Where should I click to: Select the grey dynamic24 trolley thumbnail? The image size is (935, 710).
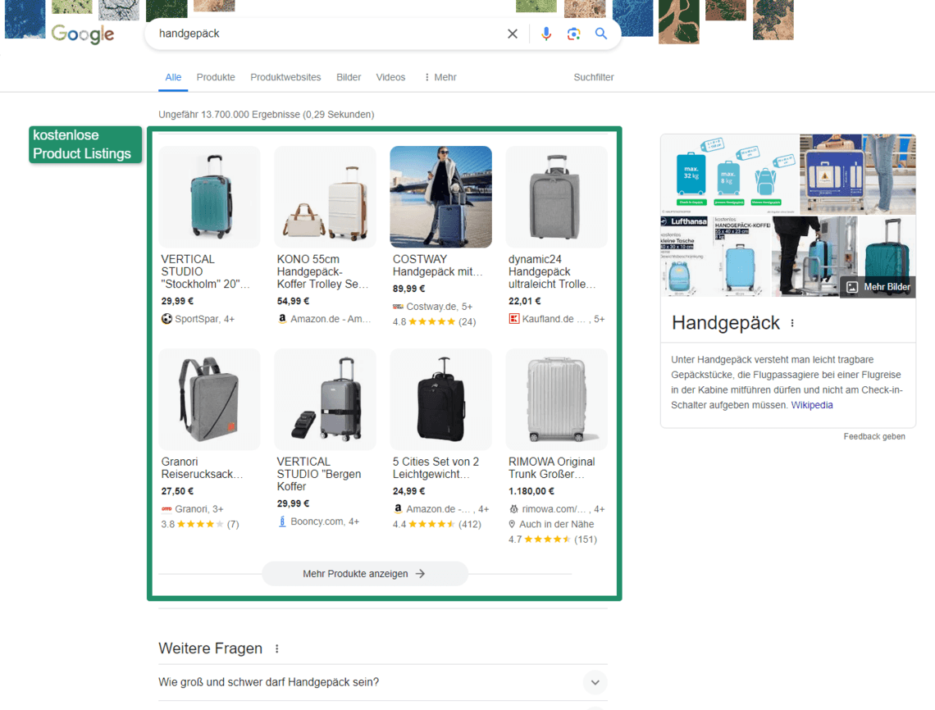(556, 197)
